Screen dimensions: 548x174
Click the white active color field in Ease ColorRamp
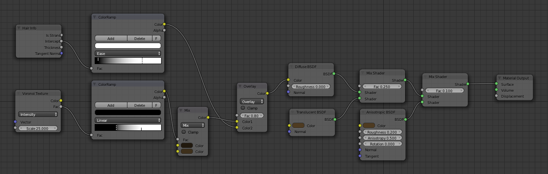pos(128,46)
